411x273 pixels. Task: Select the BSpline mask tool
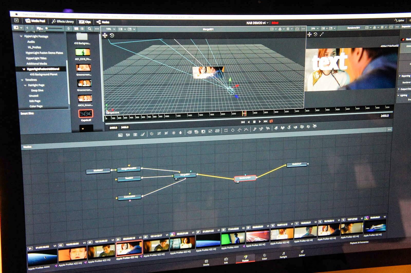click(246, 129)
